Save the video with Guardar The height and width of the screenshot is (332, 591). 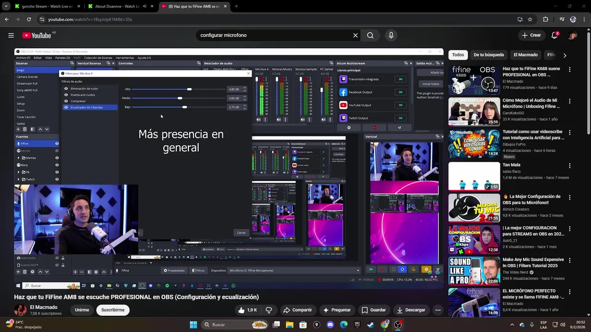tap(374, 310)
